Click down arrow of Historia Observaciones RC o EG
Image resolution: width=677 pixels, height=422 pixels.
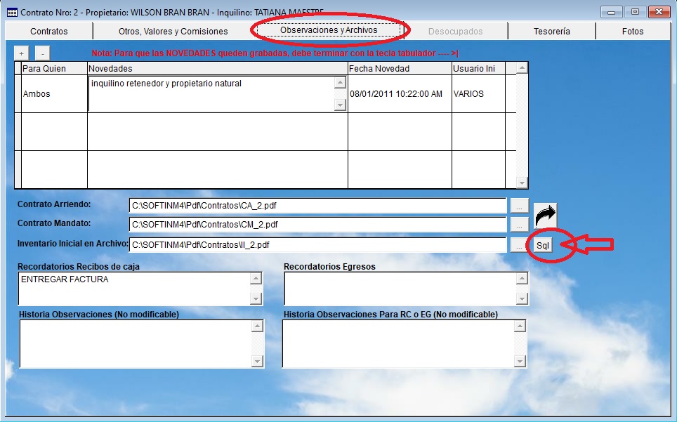pos(520,362)
